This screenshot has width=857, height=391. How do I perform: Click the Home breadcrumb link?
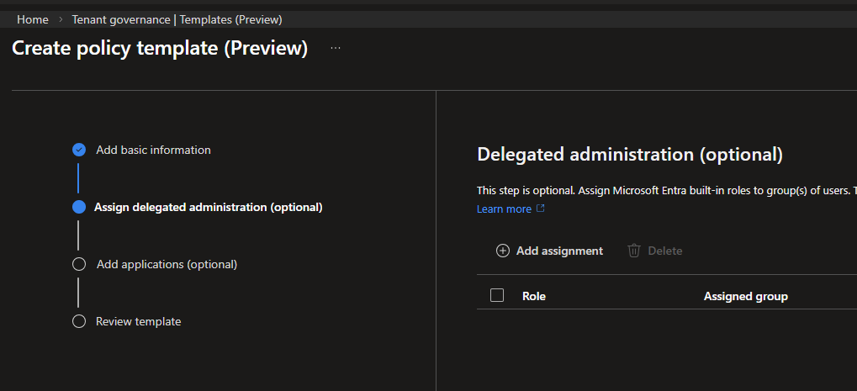(x=32, y=18)
